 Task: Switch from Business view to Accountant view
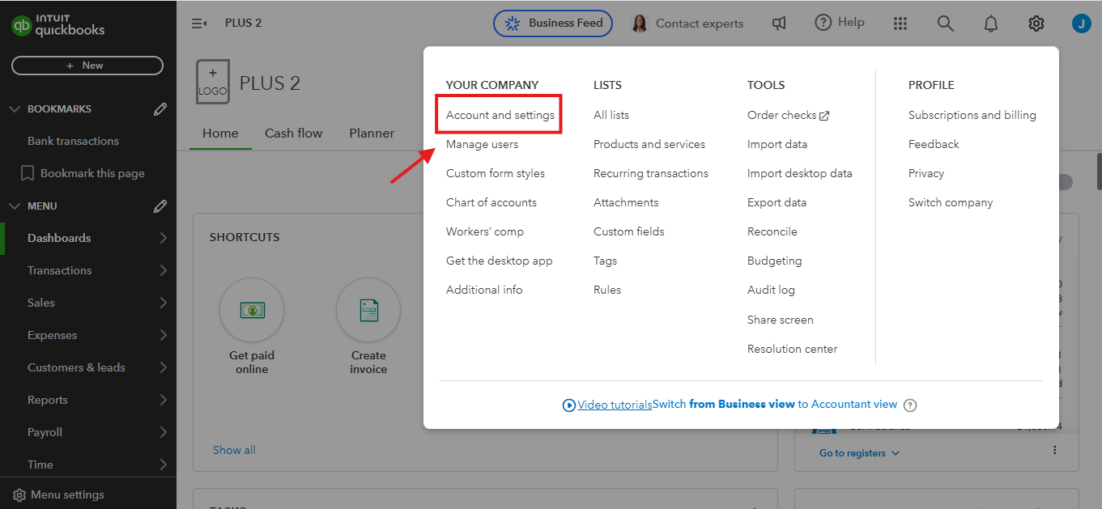click(775, 404)
